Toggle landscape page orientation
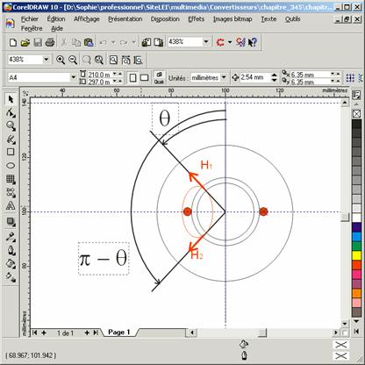Viewport: 365px width, 365px height. click(x=144, y=78)
